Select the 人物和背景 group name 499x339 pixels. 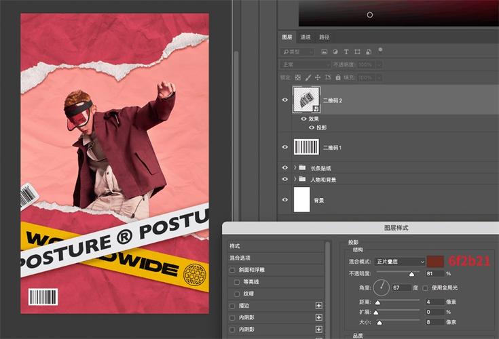coord(323,180)
